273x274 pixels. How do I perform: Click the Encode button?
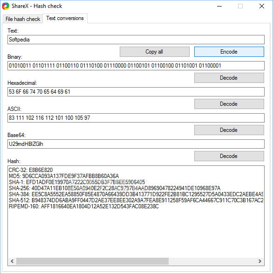tap(229, 52)
